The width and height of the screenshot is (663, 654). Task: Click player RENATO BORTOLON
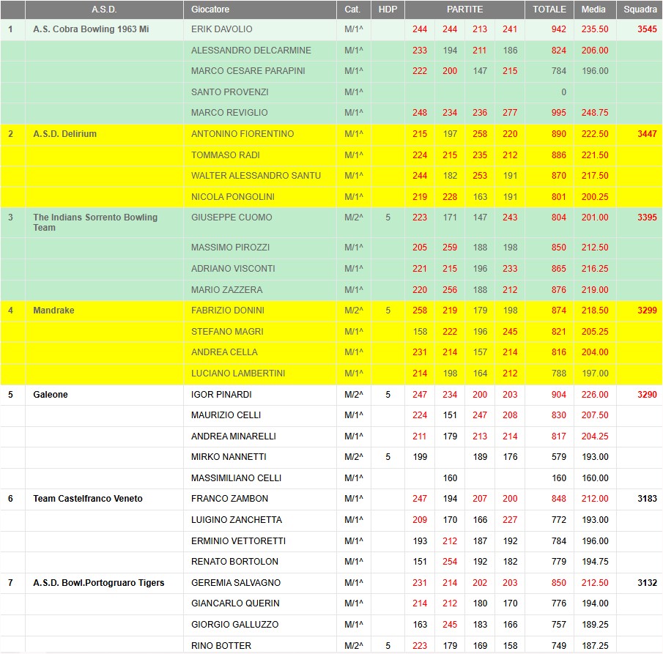click(234, 562)
